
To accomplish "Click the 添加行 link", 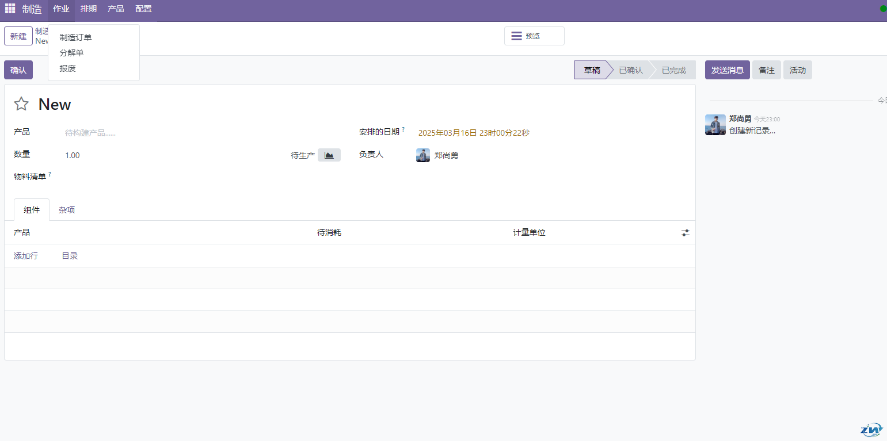I will (26, 256).
